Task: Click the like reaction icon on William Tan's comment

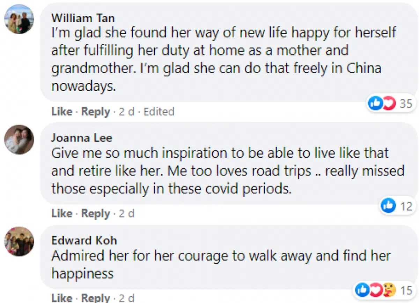Action: pyautogui.click(x=375, y=104)
